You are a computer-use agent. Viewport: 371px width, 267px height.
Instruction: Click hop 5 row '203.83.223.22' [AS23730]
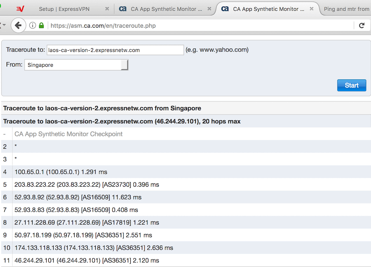[x=186, y=185]
